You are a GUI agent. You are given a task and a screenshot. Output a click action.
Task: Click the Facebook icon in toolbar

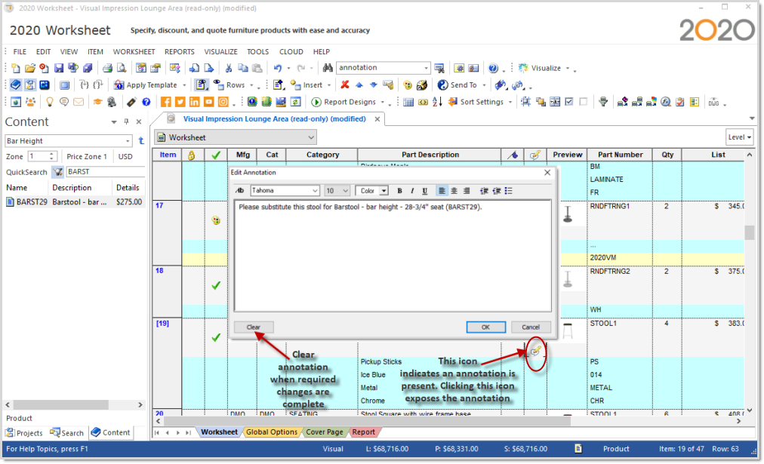(165, 102)
